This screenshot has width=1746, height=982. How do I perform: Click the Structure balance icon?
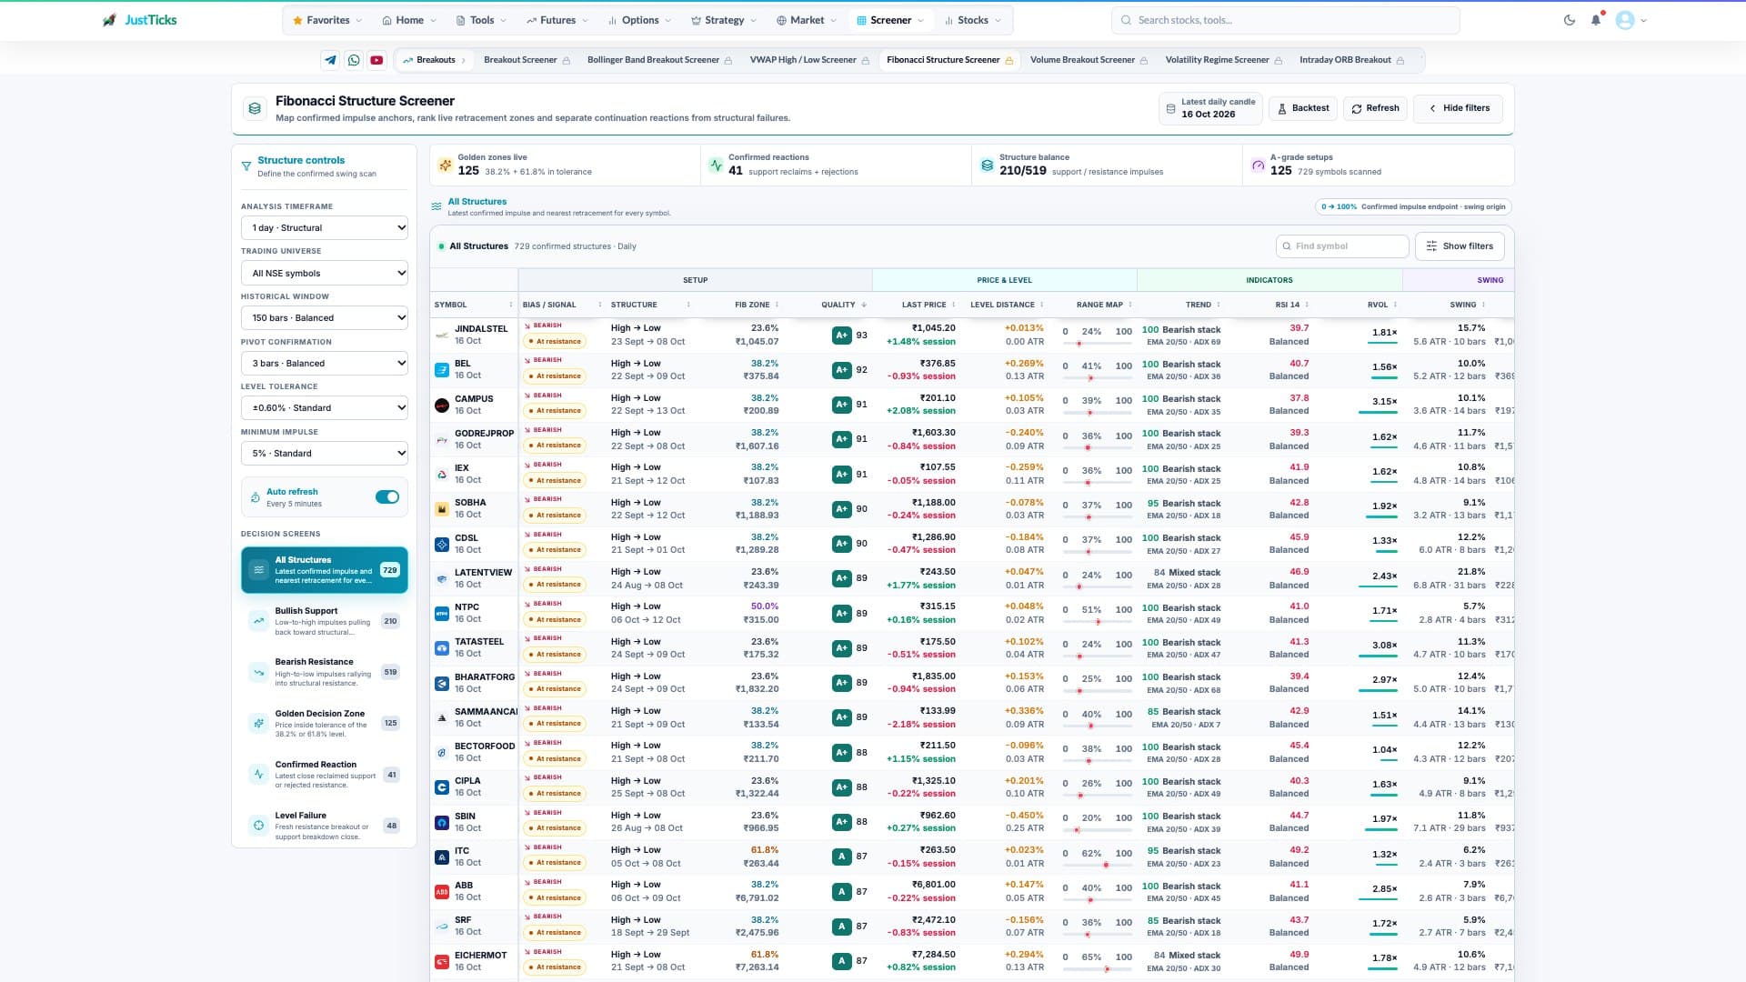(987, 165)
